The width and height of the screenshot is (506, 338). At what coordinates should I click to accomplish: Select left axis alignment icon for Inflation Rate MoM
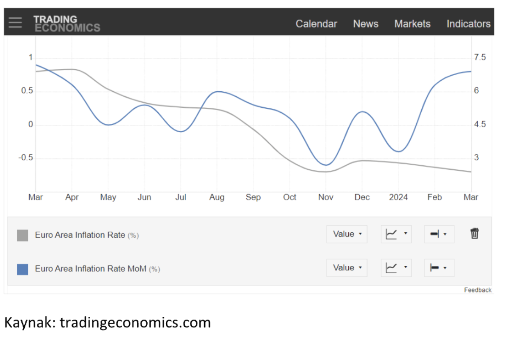point(434,268)
